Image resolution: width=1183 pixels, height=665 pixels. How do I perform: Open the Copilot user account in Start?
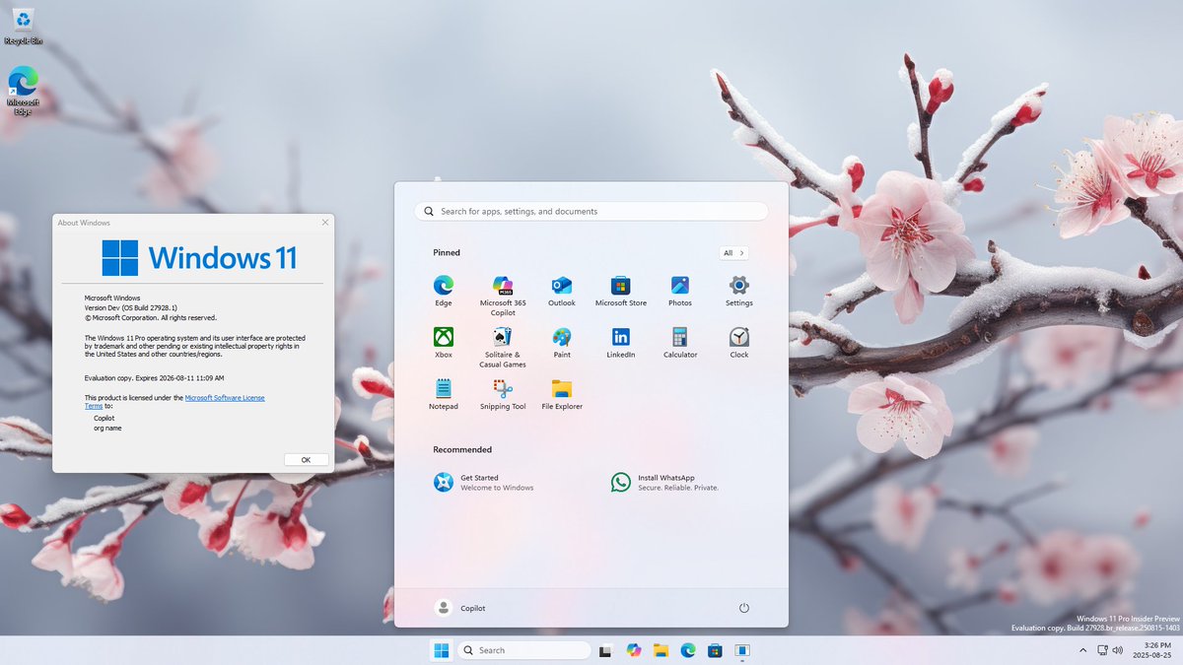(x=460, y=608)
